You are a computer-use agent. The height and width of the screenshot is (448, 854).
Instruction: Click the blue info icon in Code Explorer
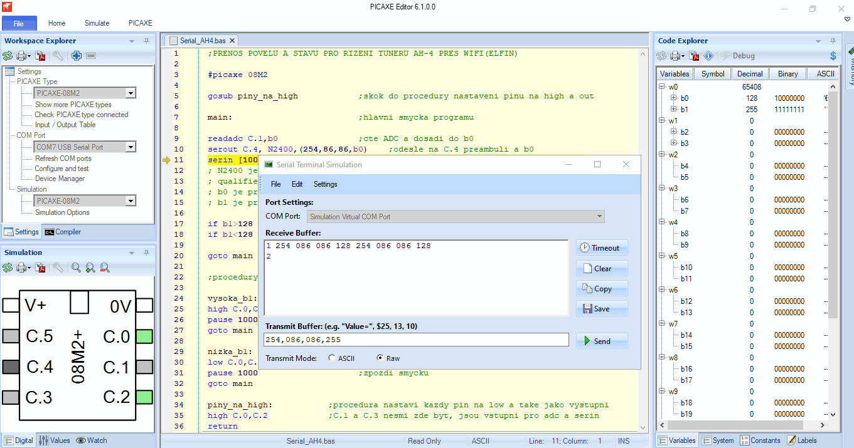click(x=709, y=56)
